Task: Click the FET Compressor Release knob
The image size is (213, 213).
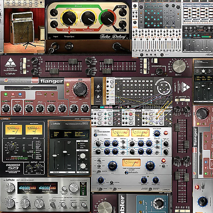Action: click(x=39, y=203)
